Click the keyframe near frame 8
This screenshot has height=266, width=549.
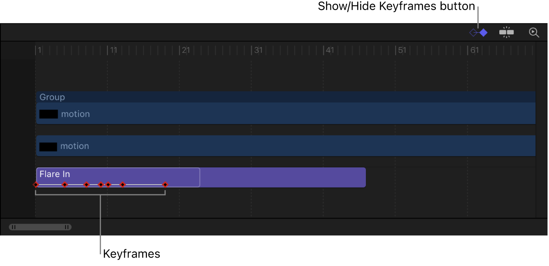pyautogui.click(x=86, y=184)
